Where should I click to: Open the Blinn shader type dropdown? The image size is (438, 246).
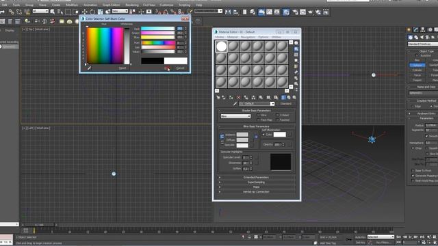(235, 116)
